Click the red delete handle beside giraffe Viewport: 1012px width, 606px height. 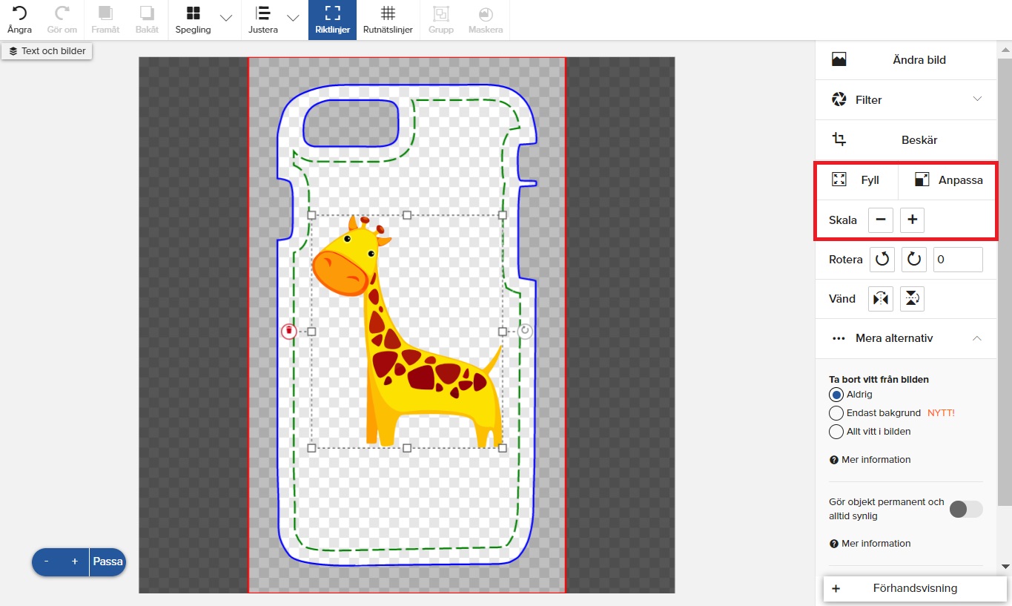(289, 332)
